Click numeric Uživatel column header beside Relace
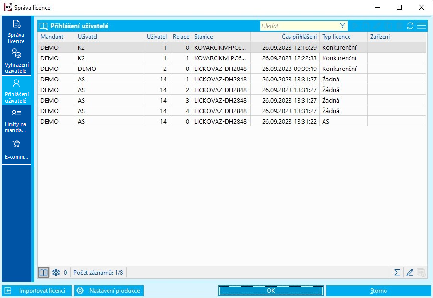This screenshot has height=298, width=433. pyautogui.click(x=156, y=37)
